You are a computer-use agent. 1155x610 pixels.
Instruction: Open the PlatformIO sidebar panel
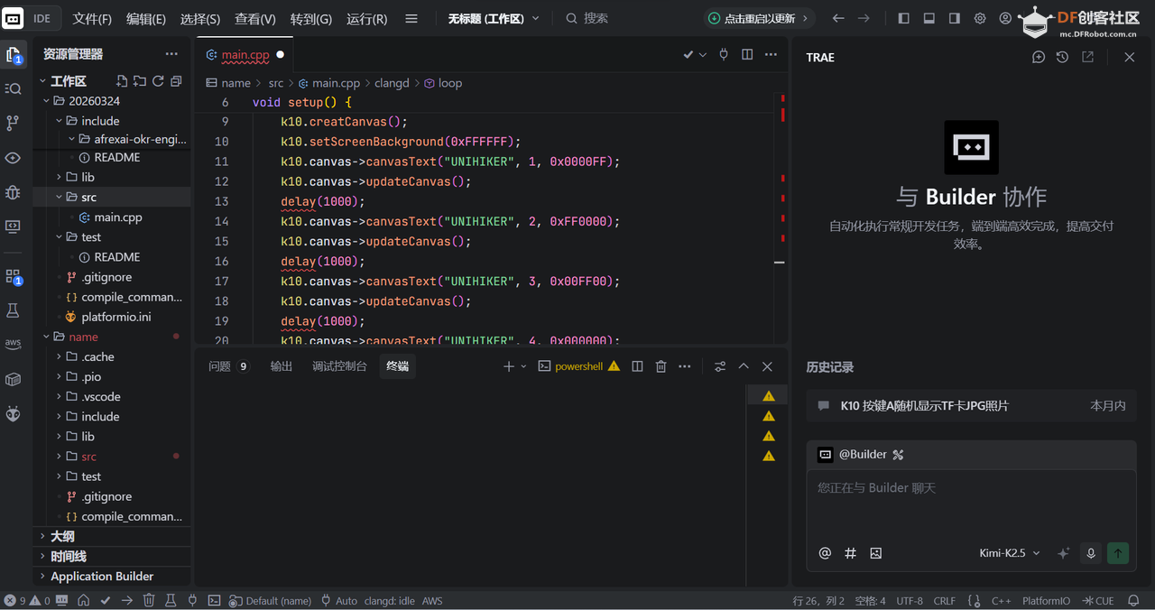point(13,413)
